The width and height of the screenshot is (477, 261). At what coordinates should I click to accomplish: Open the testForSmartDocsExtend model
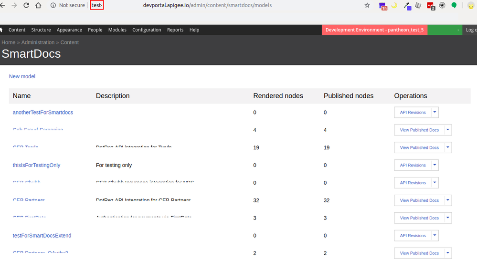[x=42, y=236]
